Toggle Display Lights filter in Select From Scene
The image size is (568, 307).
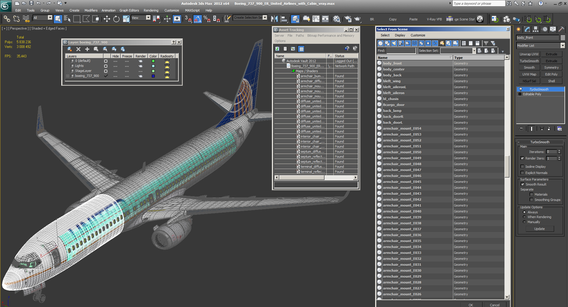(394, 43)
